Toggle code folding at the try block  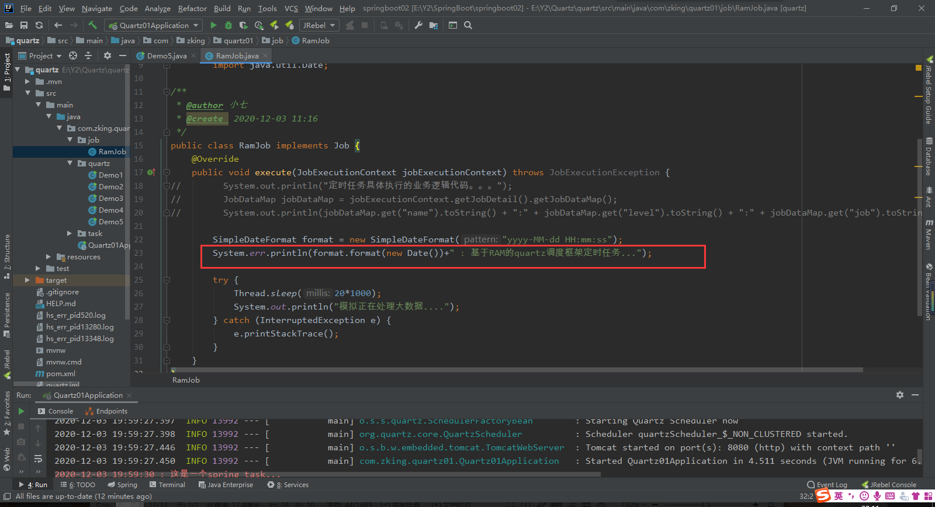coord(167,280)
